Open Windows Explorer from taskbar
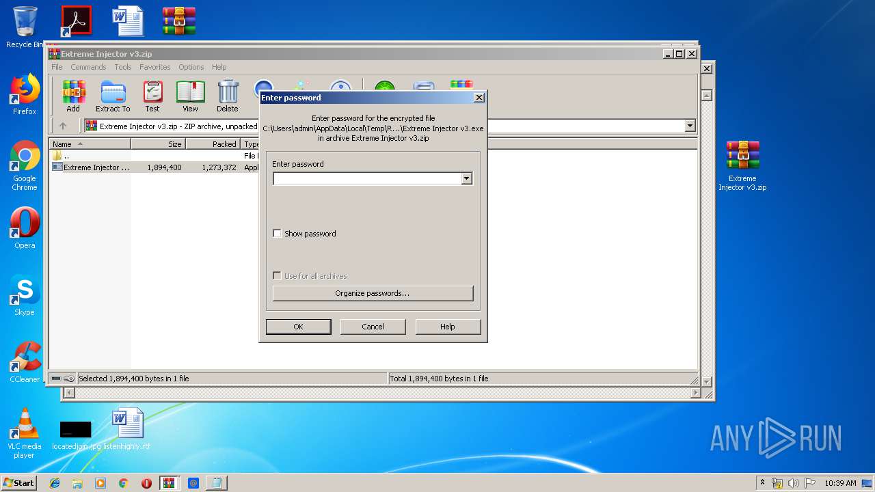This screenshot has width=875, height=492. (x=77, y=483)
